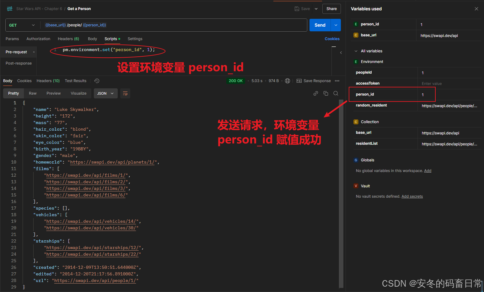Open the homeworld planets/1 link
The height and width of the screenshot is (292, 484).
pyautogui.click(x=112, y=162)
